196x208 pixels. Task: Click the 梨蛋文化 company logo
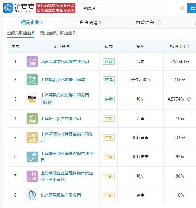[32, 80]
